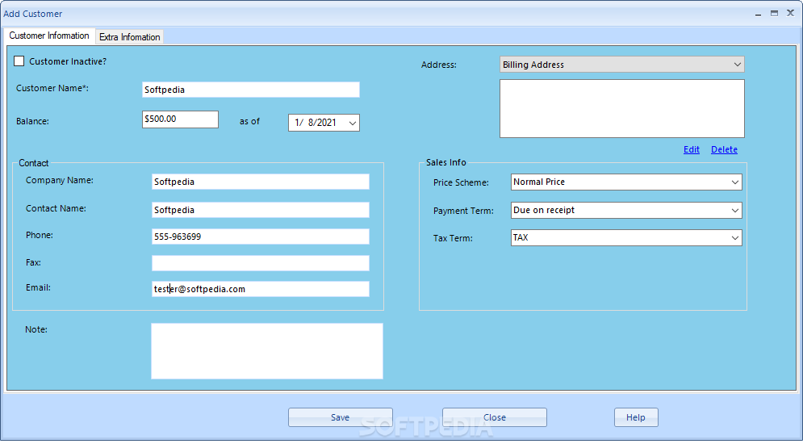
Task: Click the Phone number field
Action: 260,237
